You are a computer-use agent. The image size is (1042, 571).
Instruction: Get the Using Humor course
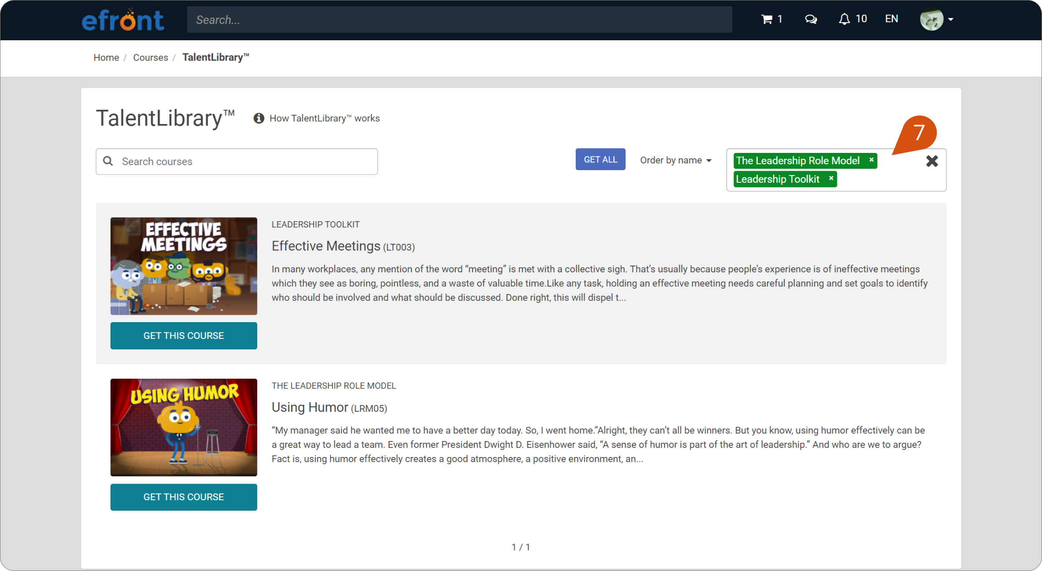point(183,497)
